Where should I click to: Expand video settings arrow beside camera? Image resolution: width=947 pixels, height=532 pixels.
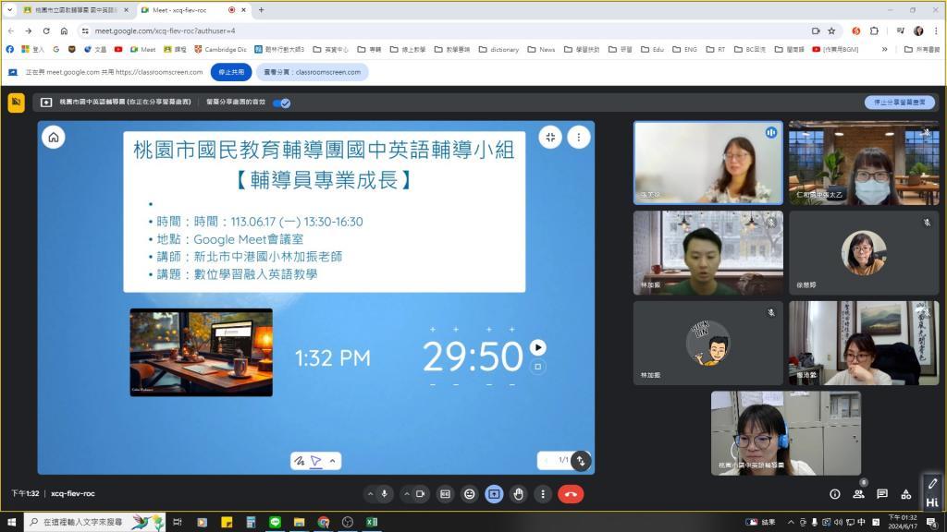click(x=406, y=494)
